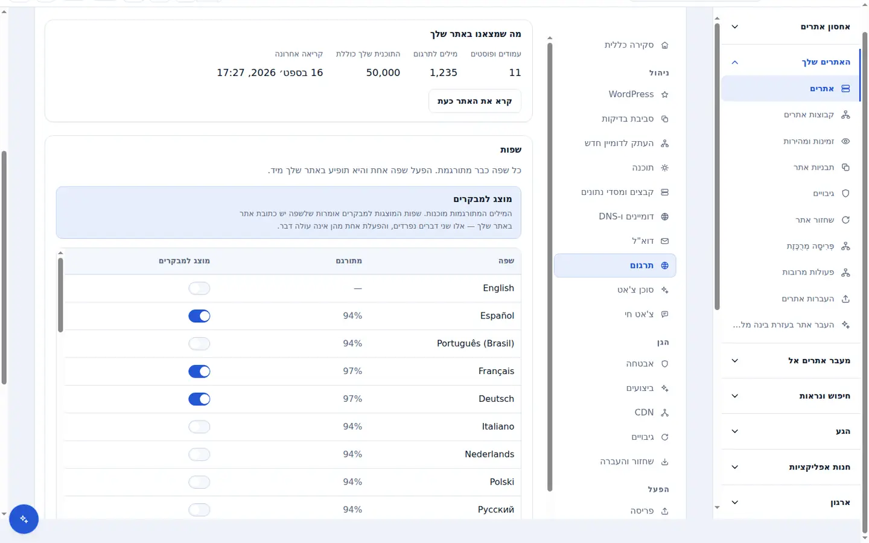Open the תבניות אתר link
Viewport: 869px width, 543px height.
[x=791, y=167]
